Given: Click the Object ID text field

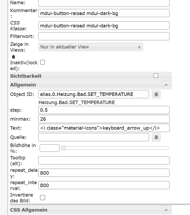Looking at the screenshot, I should [94, 94].
